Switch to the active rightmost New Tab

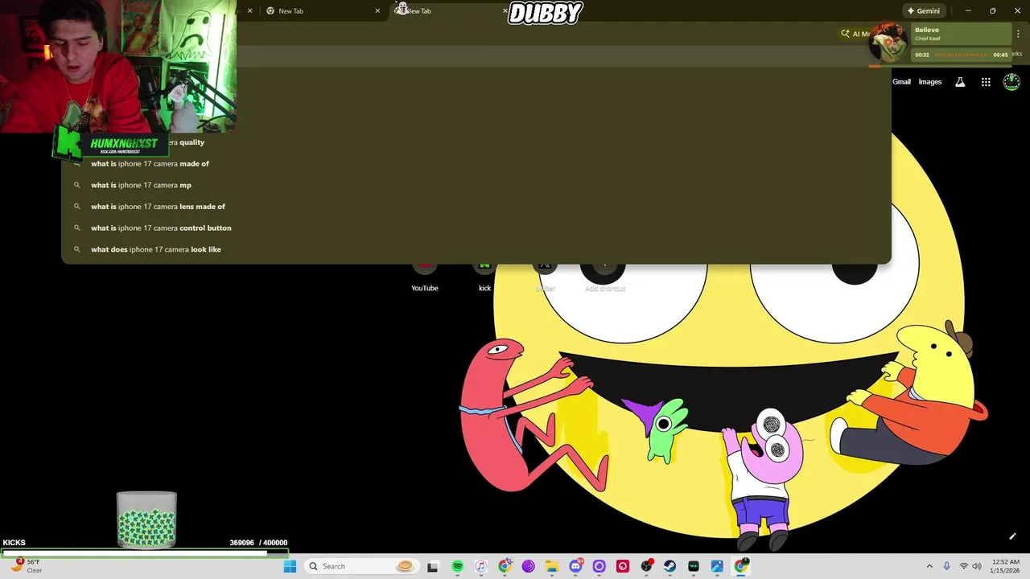pyautogui.click(x=451, y=11)
